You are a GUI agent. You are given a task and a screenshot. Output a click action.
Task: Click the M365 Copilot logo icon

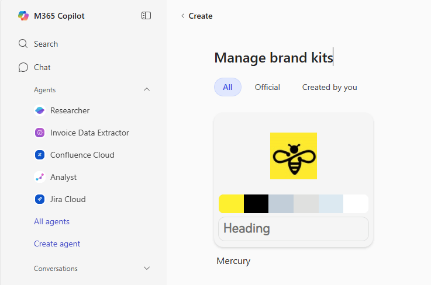[x=23, y=16]
